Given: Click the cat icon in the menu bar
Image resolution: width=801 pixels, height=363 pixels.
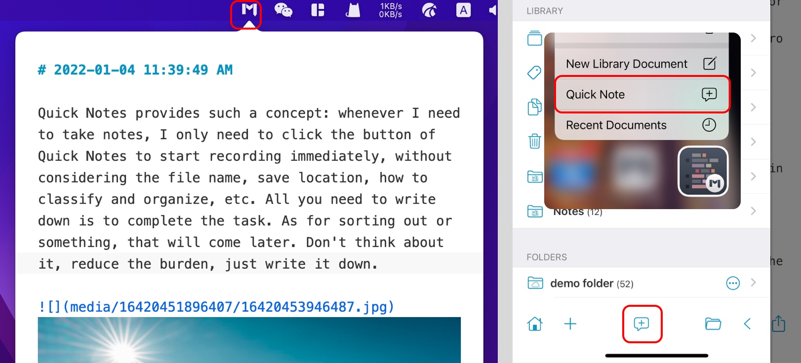Looking at the screenshot, I should (x=353, y=10).
